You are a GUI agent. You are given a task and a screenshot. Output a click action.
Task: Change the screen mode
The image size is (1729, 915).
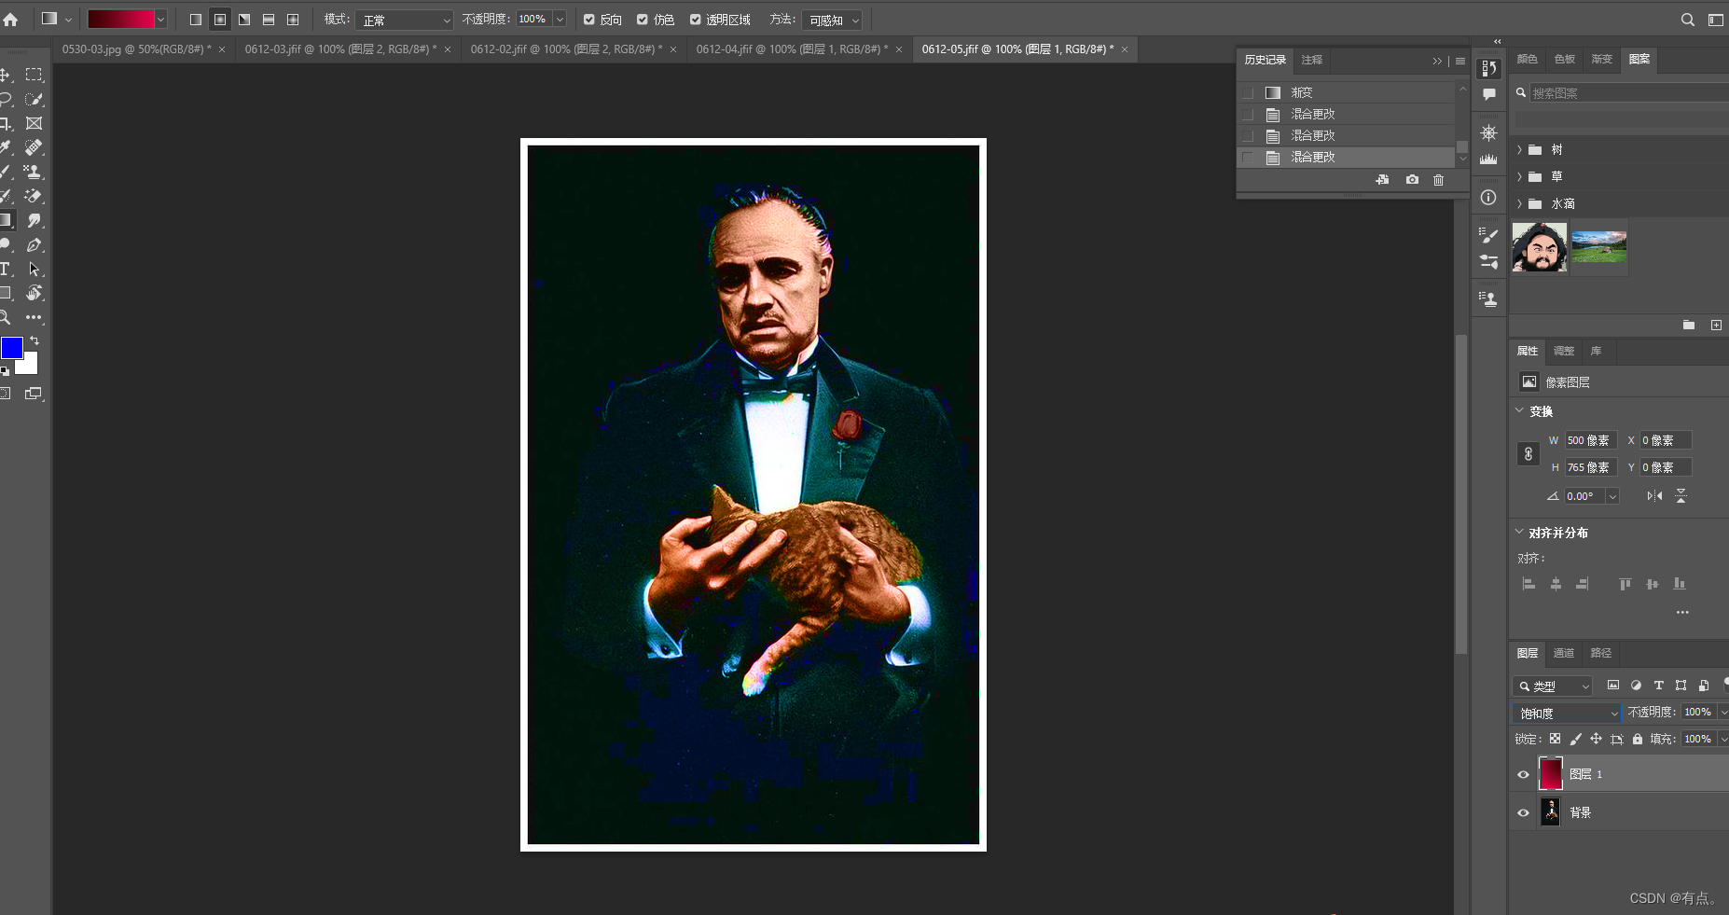34,394
